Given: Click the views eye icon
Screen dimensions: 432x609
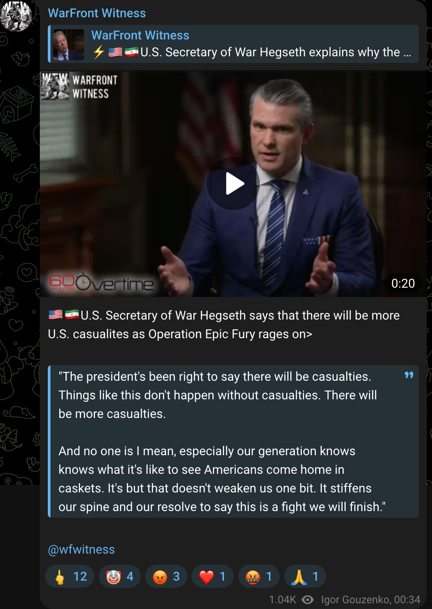Looking at the screenshot, I should (308, 600).
